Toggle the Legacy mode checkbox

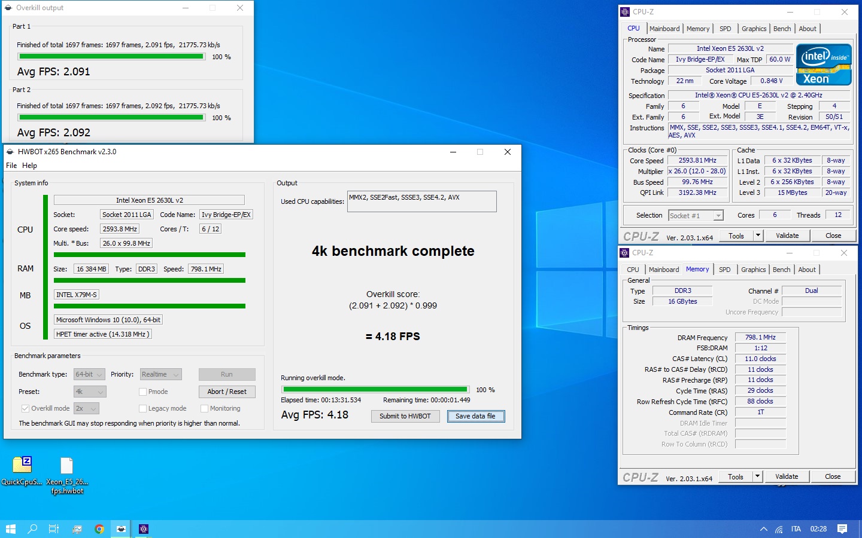point(142,408)
